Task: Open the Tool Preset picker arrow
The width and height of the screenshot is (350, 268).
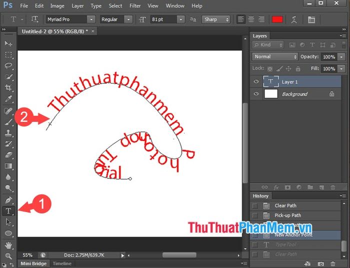Action: [x=22, y=19]
